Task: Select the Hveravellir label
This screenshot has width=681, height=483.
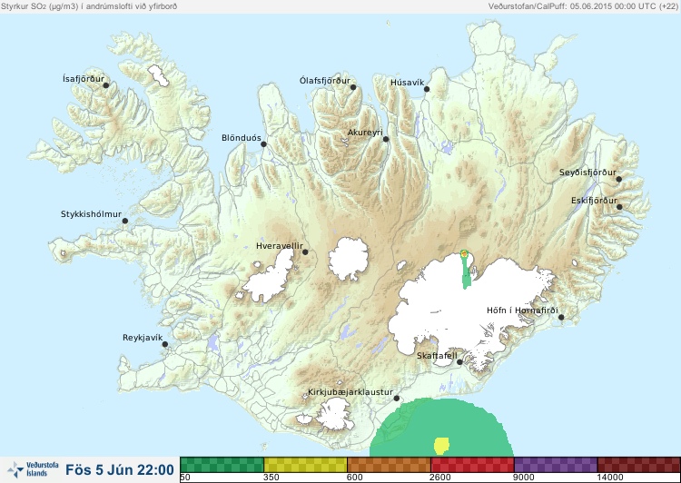Action: point(280,246)
